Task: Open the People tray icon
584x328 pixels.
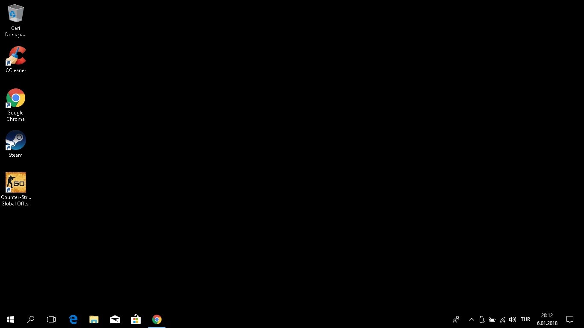Action: [456, 319]
